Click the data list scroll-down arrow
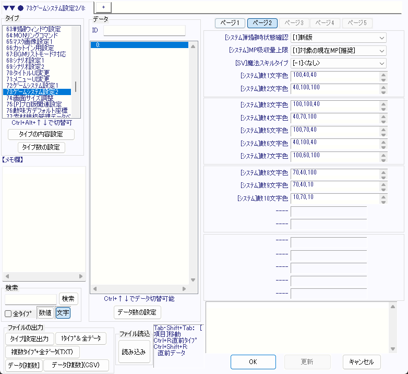This screenshot has width=408, height=374. tap(193, 280)
